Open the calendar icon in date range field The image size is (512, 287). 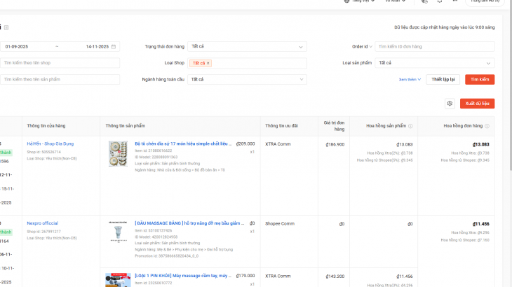pyautogui.click(x=114, y=47)
